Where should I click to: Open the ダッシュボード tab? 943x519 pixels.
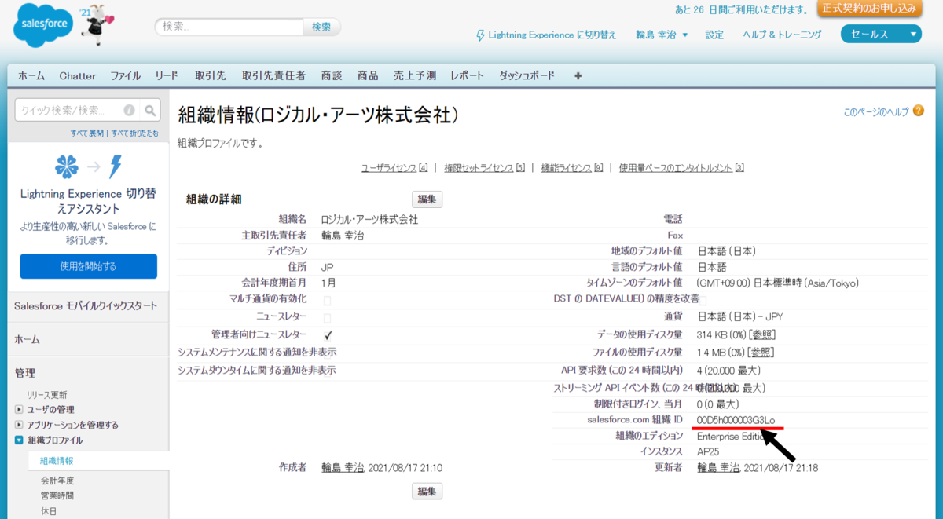tap(527, 75)
